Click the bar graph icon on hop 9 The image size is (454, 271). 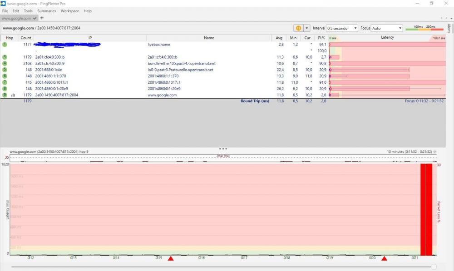tap(13, 95)
